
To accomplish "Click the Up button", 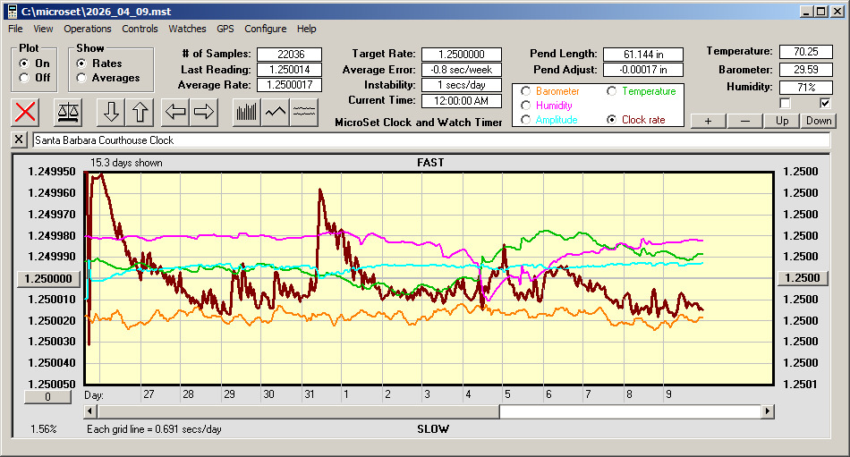I will pos(782,121).
